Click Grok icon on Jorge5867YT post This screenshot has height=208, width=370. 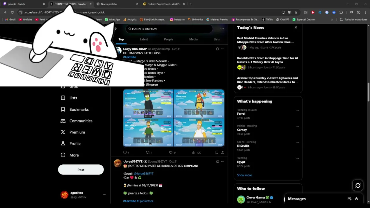218,161
